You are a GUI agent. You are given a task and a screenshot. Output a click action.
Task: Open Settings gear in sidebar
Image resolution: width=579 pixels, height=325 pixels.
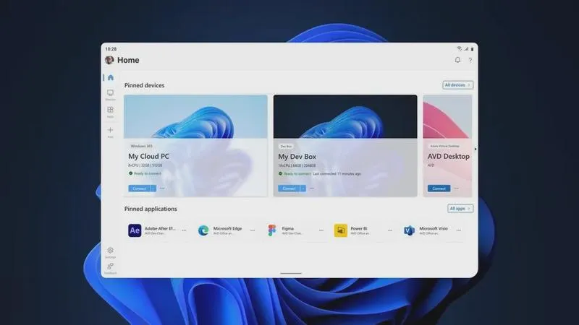coord(110,252)
